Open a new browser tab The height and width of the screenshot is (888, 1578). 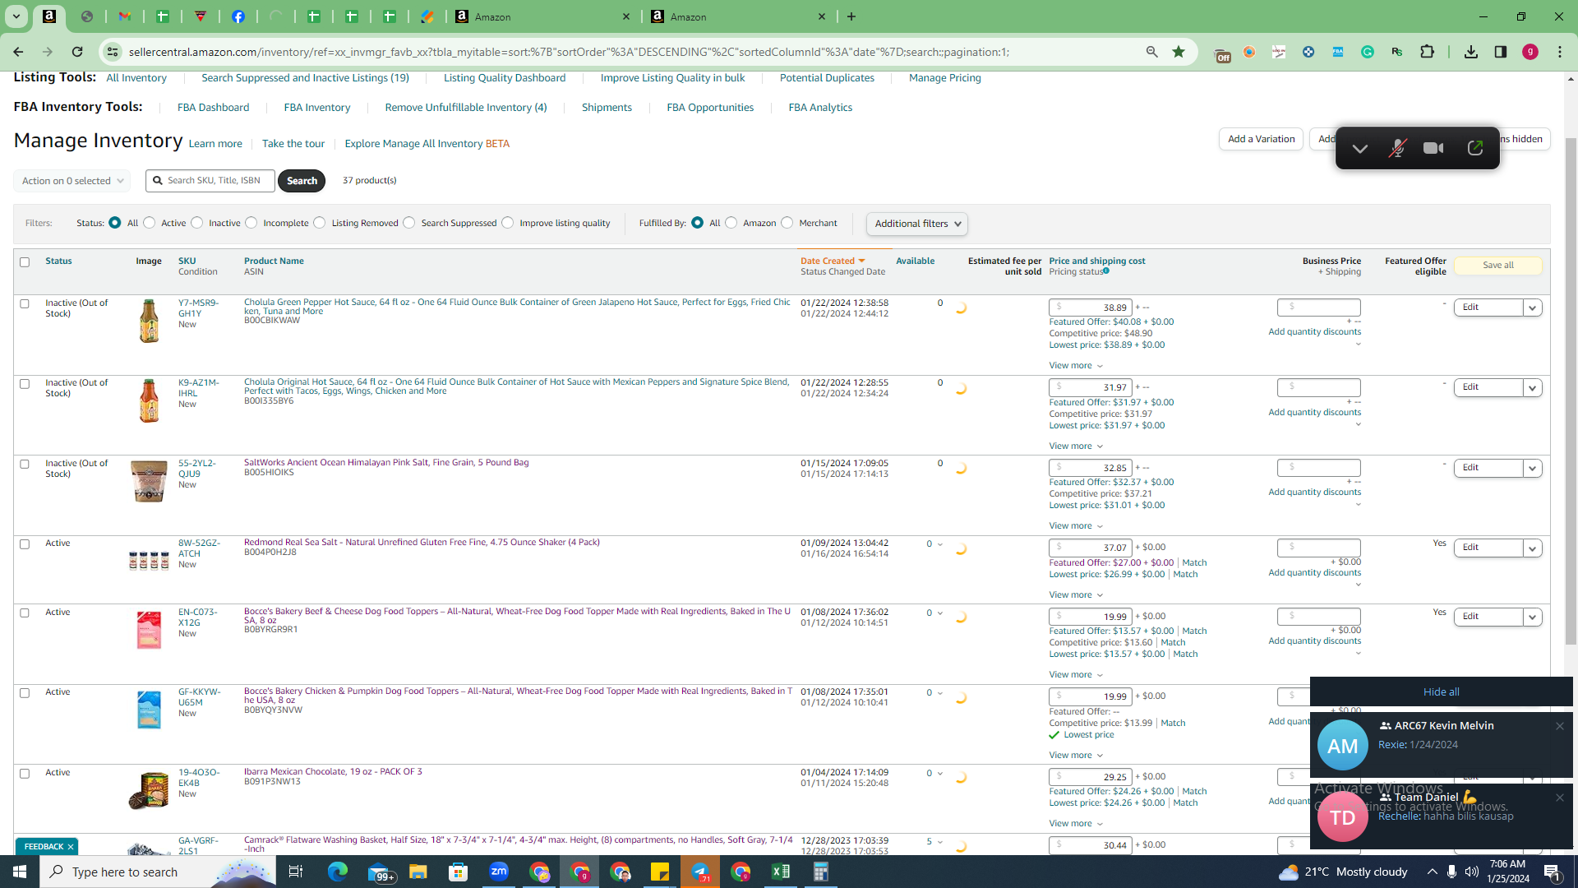pos(851,16)
